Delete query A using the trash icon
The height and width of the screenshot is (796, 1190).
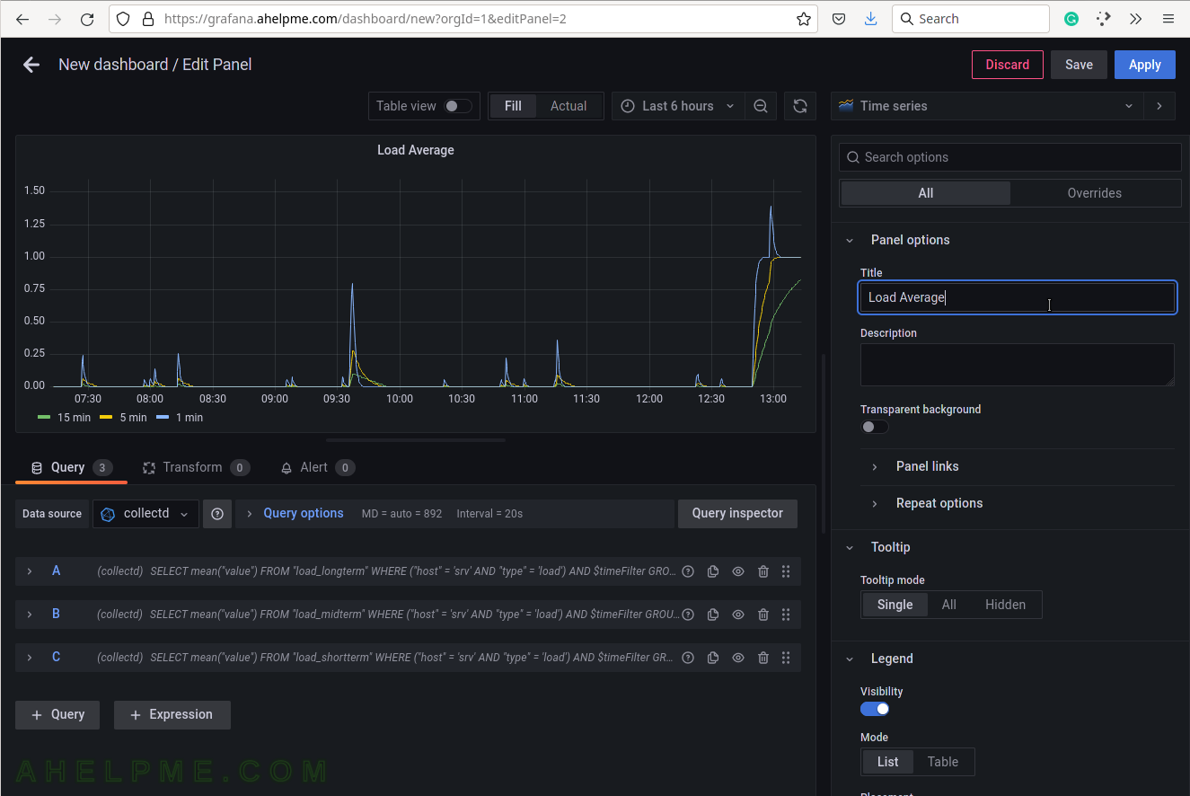[763, 571]
